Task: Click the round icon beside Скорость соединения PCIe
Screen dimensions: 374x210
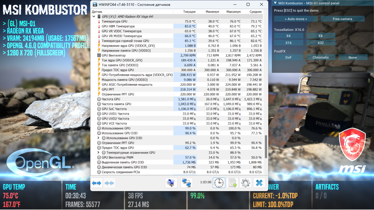Action: pos(99,172)
